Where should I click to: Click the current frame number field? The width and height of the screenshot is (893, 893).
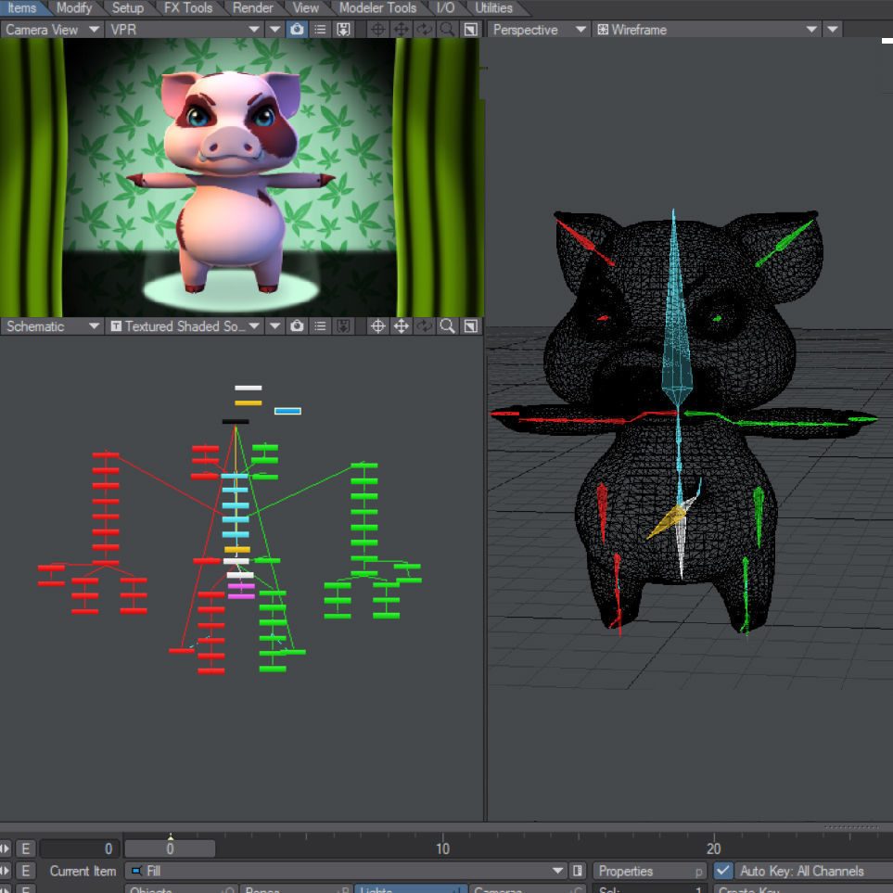[x=79, y=848]
